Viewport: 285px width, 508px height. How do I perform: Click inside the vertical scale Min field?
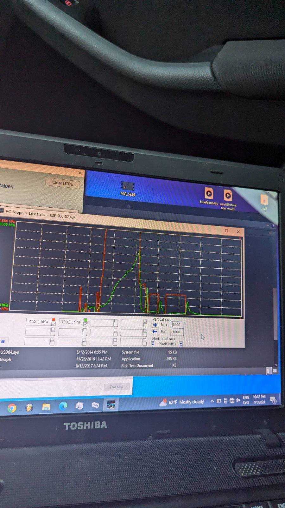(x=177, y=332)
